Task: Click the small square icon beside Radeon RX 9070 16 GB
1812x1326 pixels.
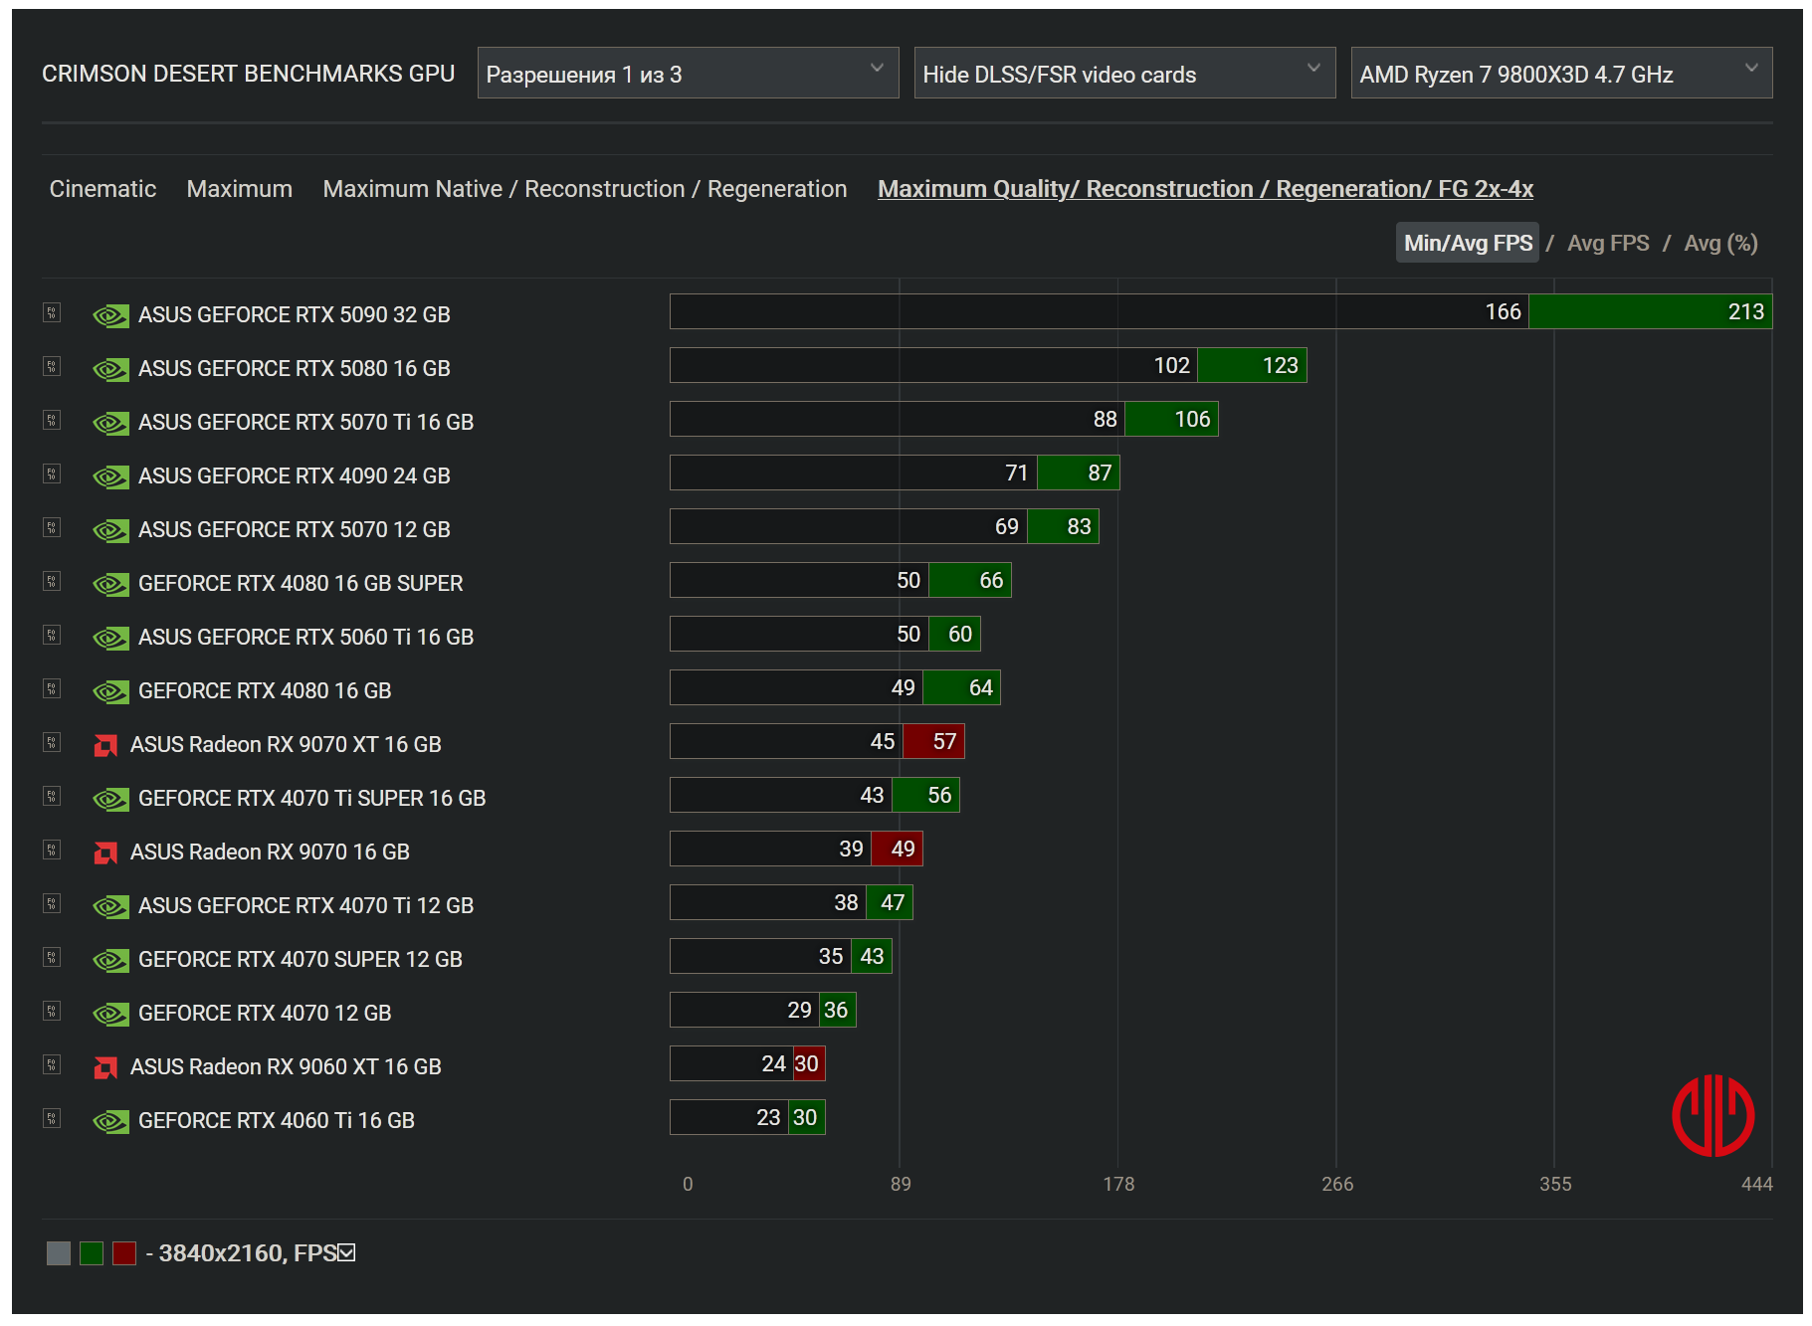Action: [52, 851]
